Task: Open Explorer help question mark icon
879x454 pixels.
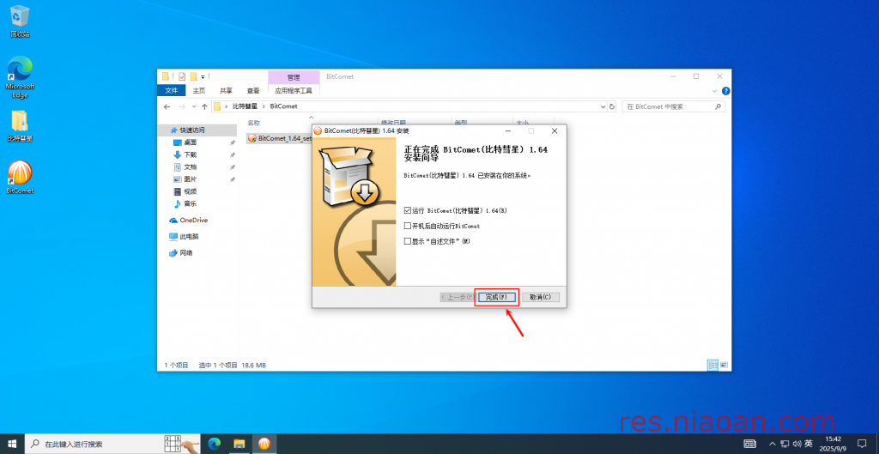Action: tap(725, 91)
